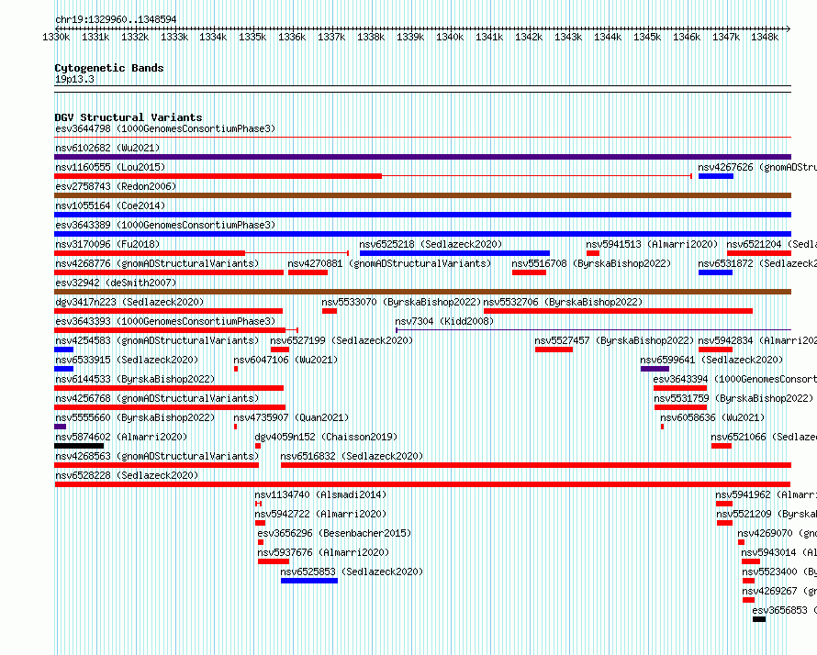Click the esv3644798 variant label
The image size is (817, 655).
pos(165,128)
